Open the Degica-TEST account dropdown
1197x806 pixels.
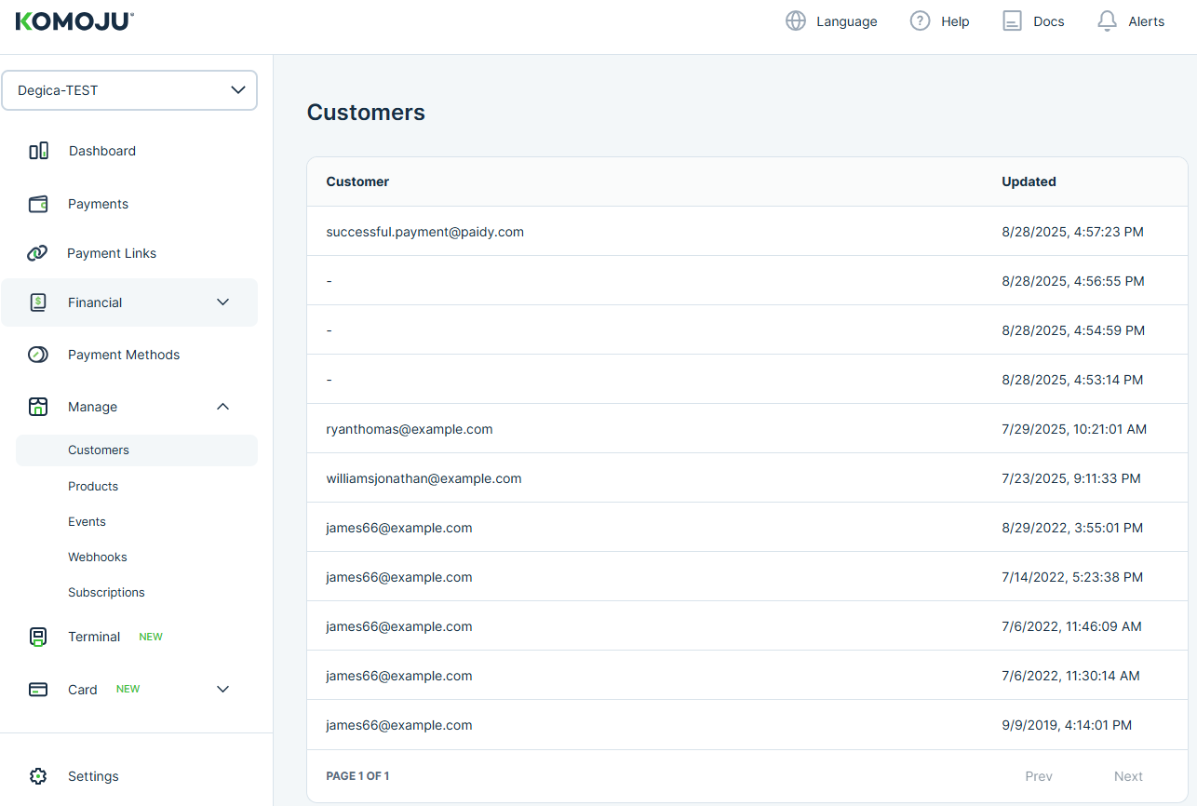point(129,90)
